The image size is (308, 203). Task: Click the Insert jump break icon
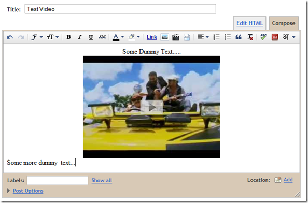187,37
